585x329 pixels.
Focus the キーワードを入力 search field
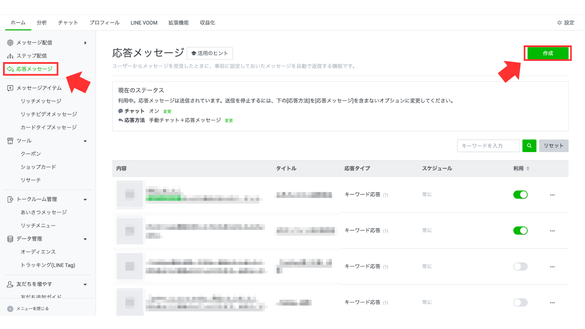coord(488,146)
